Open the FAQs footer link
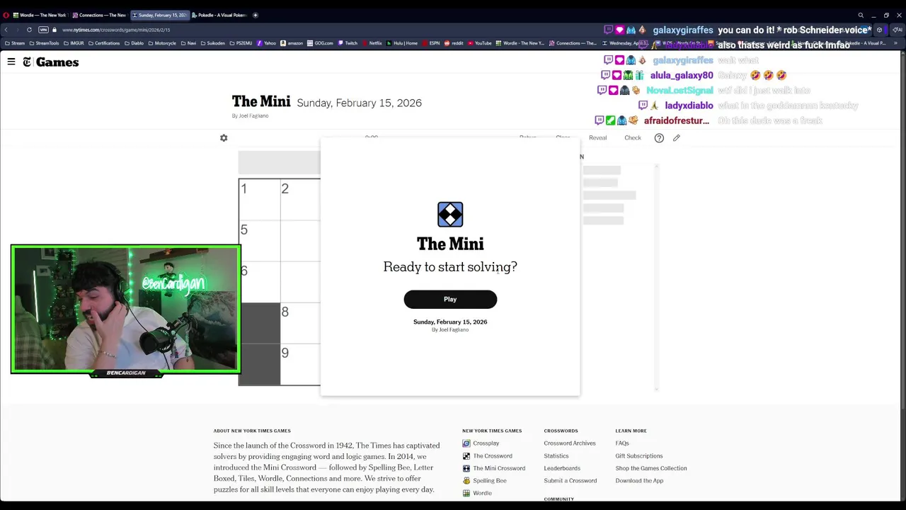 tap(622, 443)
